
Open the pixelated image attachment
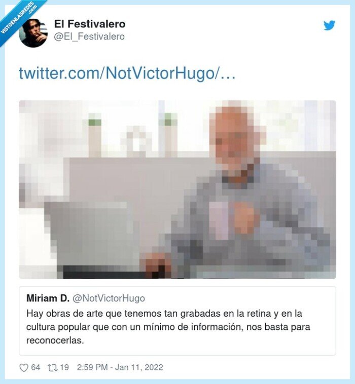point(177,189)
